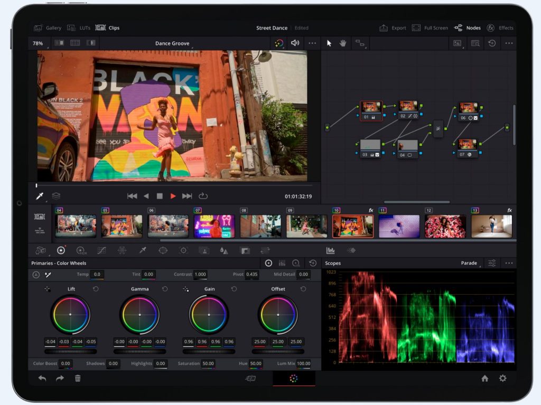This screenshot has height=405, width=541.
Task: Click the Export button
Action: click(x=393, y=28)
